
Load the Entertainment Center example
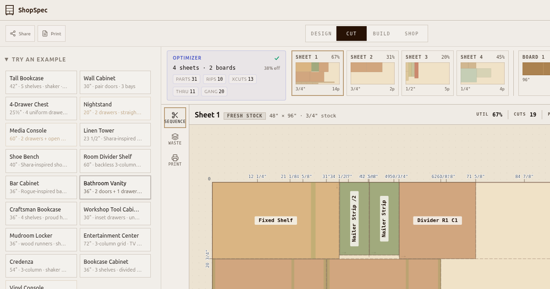[115, 239]
